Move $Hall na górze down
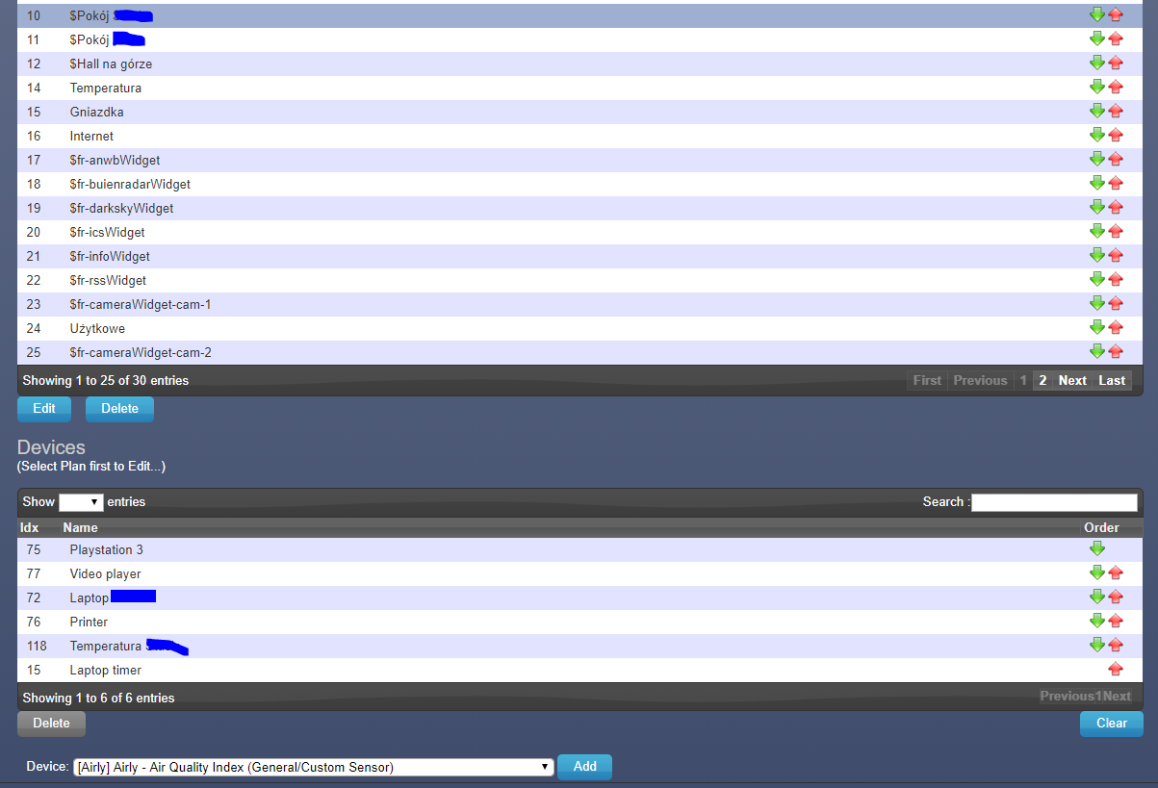This screenshot has width=1158, height=788. 1096,63
